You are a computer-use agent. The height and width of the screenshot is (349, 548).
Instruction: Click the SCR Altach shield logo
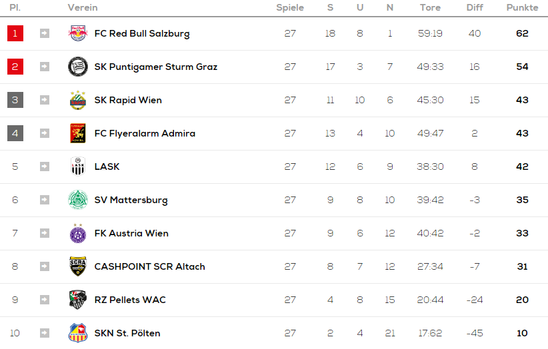(77, 266)
